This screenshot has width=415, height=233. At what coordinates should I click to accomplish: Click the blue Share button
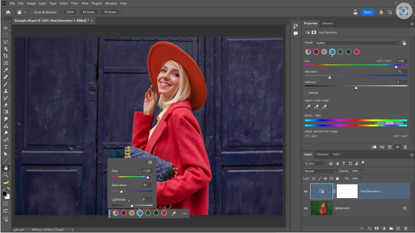[367, 12]
